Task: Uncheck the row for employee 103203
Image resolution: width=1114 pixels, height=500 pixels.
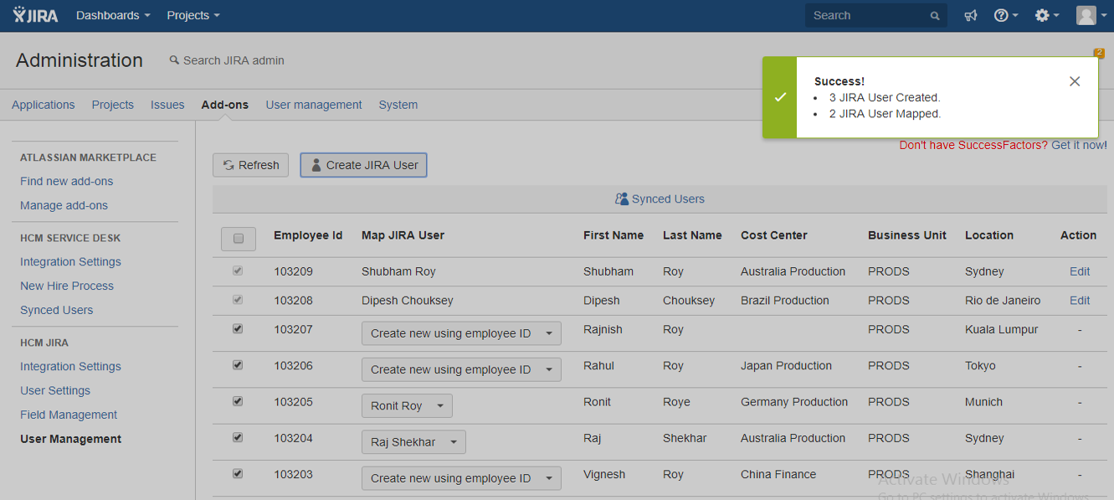Action: point(238,474)
